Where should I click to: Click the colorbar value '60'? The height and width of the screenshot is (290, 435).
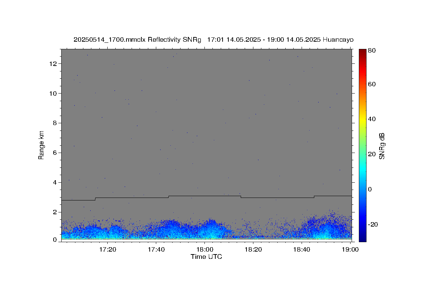(372, 84)
